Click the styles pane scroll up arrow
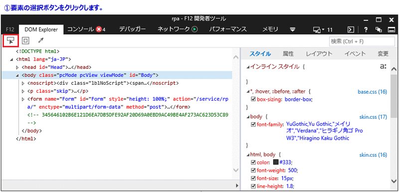 (394, 69)
